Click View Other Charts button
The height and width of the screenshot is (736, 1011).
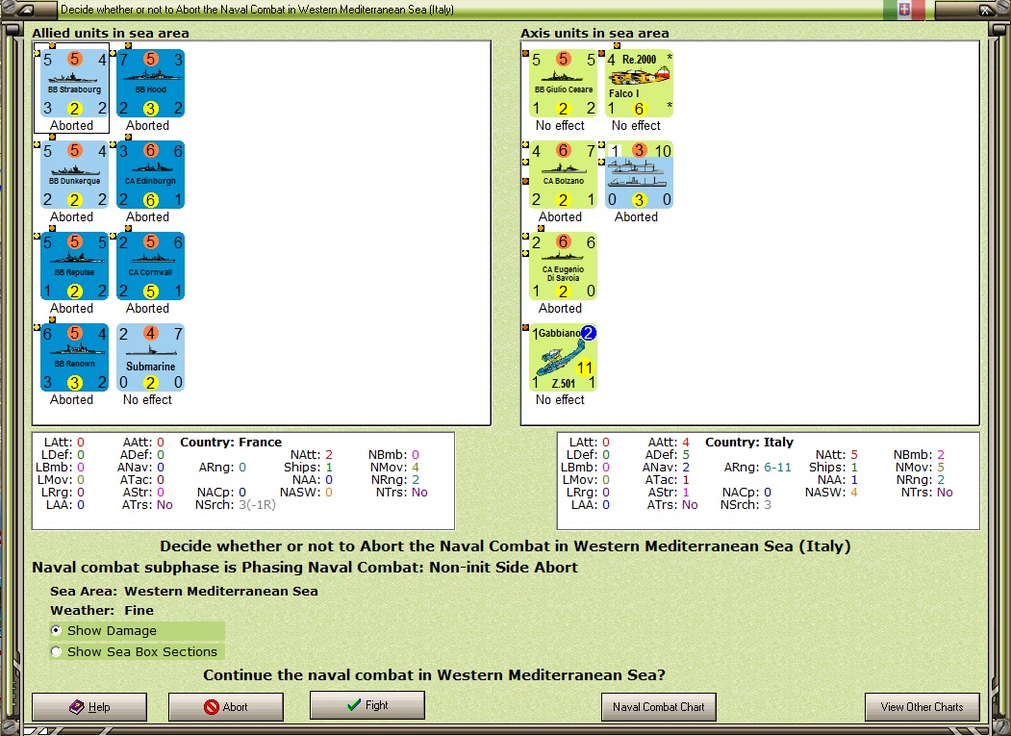[x=923, y=707]
